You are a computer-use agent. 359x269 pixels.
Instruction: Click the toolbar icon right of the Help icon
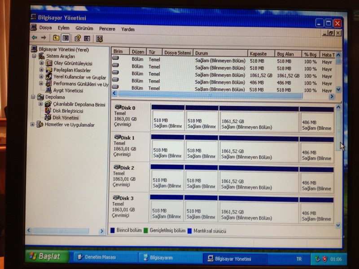(87, 39)
